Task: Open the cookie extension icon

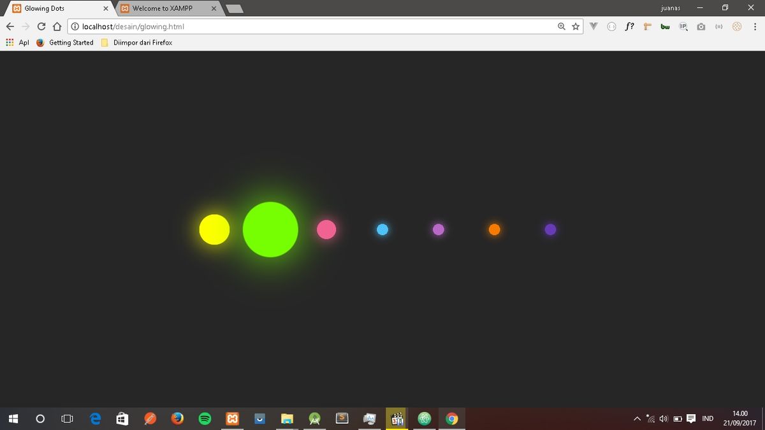Action: point(736,27)
